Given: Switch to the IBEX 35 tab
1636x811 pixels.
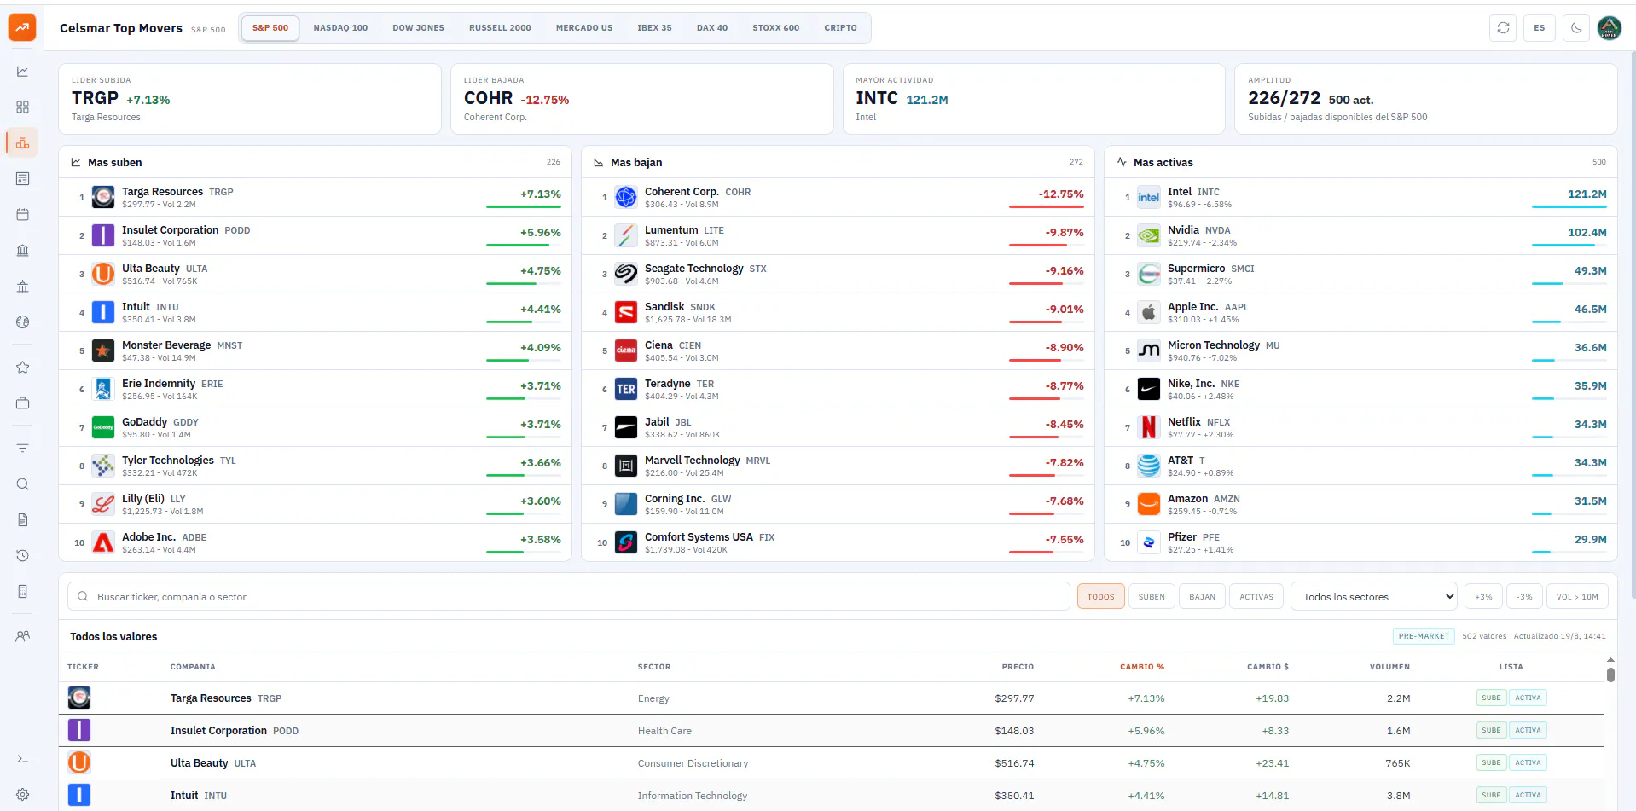Looking at the screenshot, I should (x=654, y=28).
